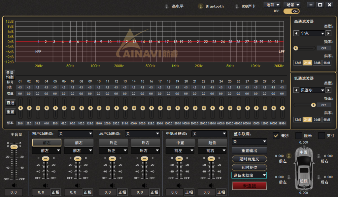Toggle 正相 phase for 超低 channel
The width and height of the screenshot is (338, 197).
pos(221,192)
